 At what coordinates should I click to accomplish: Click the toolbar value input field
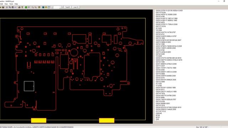(x=57, y=7)
